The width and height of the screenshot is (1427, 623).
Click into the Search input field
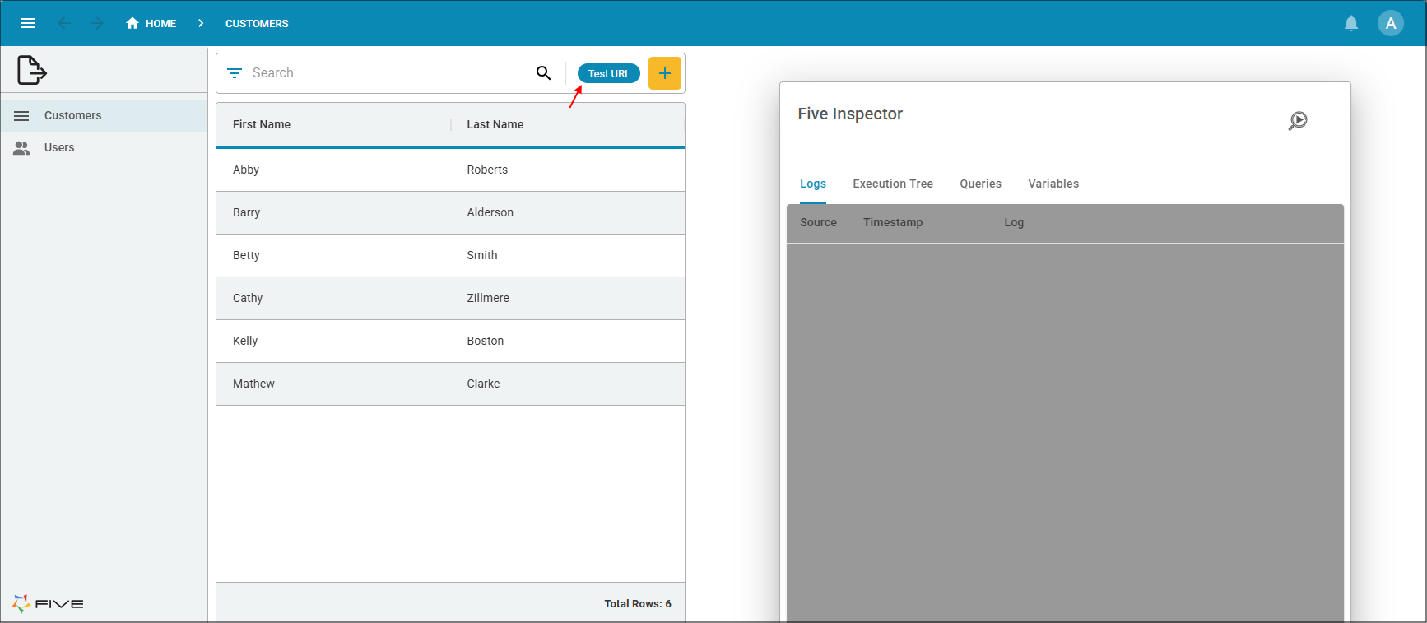[x=387, y=73]
